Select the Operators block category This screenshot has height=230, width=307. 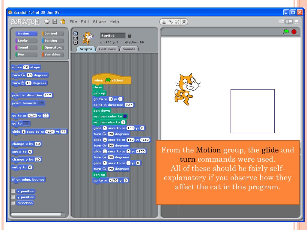53,48
